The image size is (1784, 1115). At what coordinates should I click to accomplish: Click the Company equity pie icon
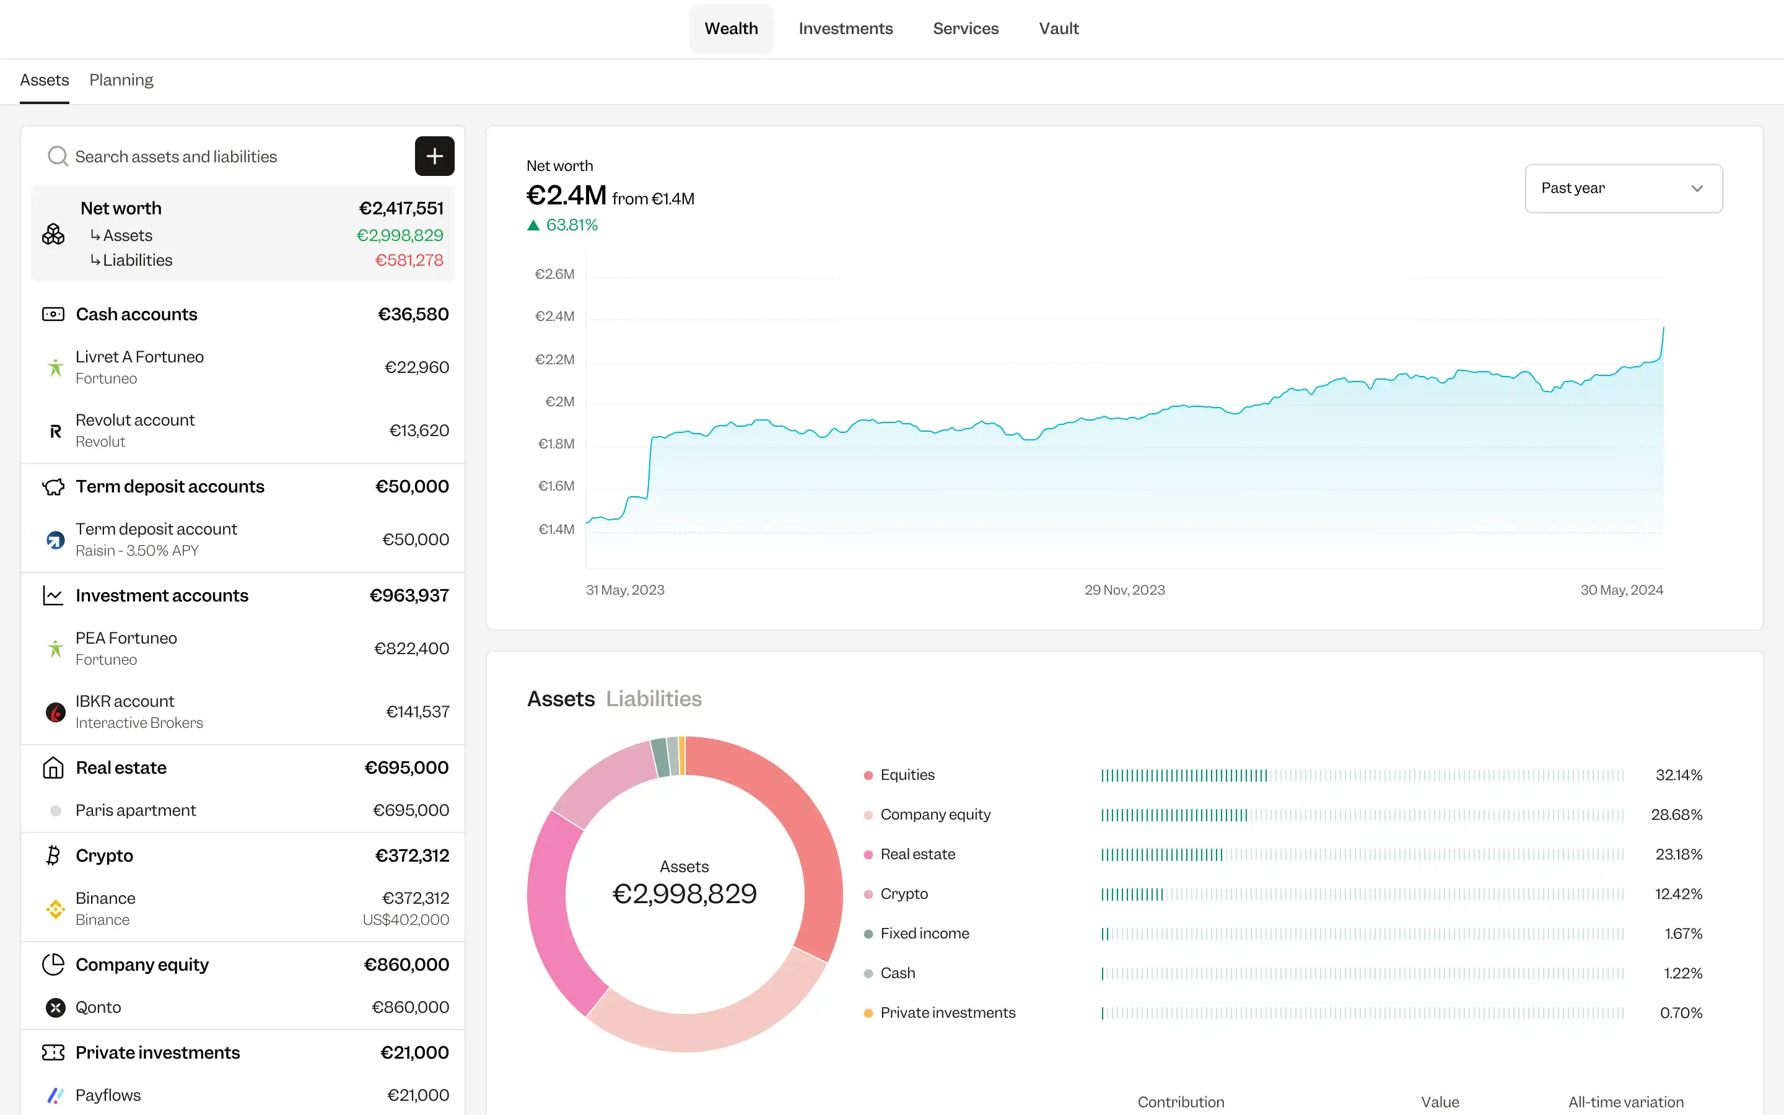(x=53, y=964)
